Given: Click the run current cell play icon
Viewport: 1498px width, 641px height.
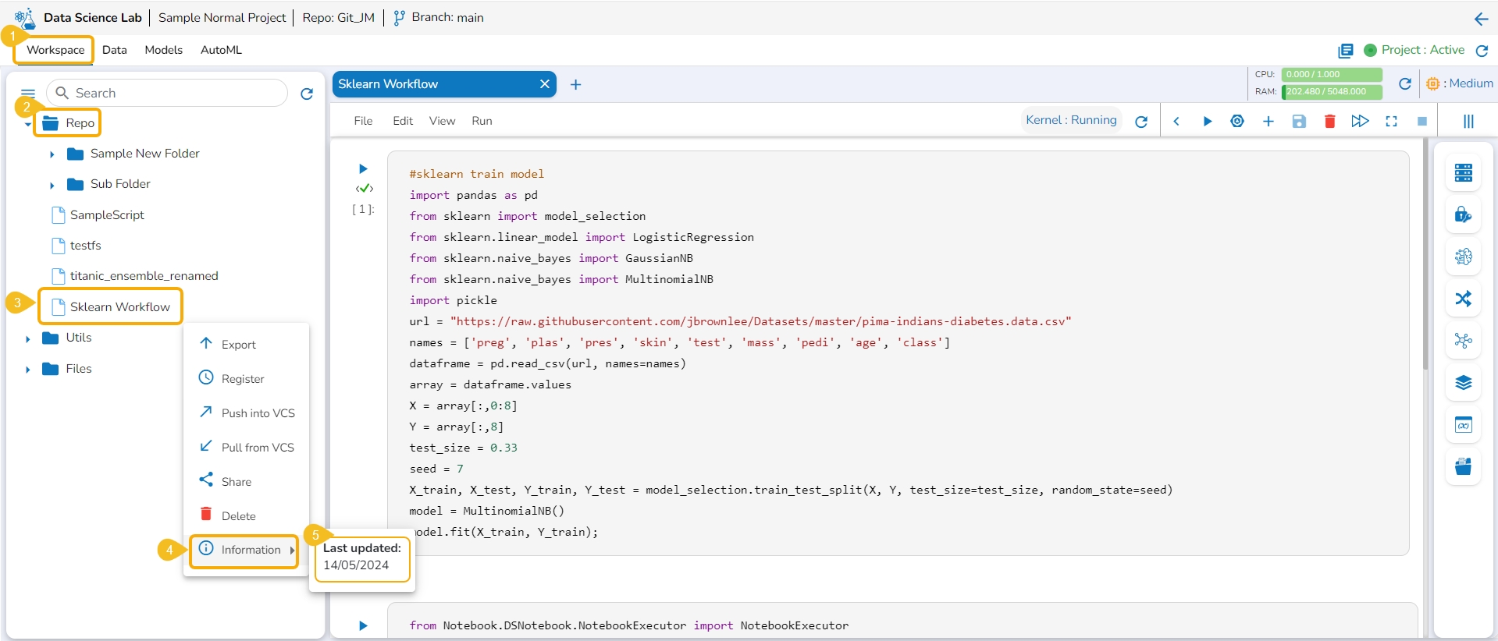Looking at the screenshot, I should coord(1207,121).
